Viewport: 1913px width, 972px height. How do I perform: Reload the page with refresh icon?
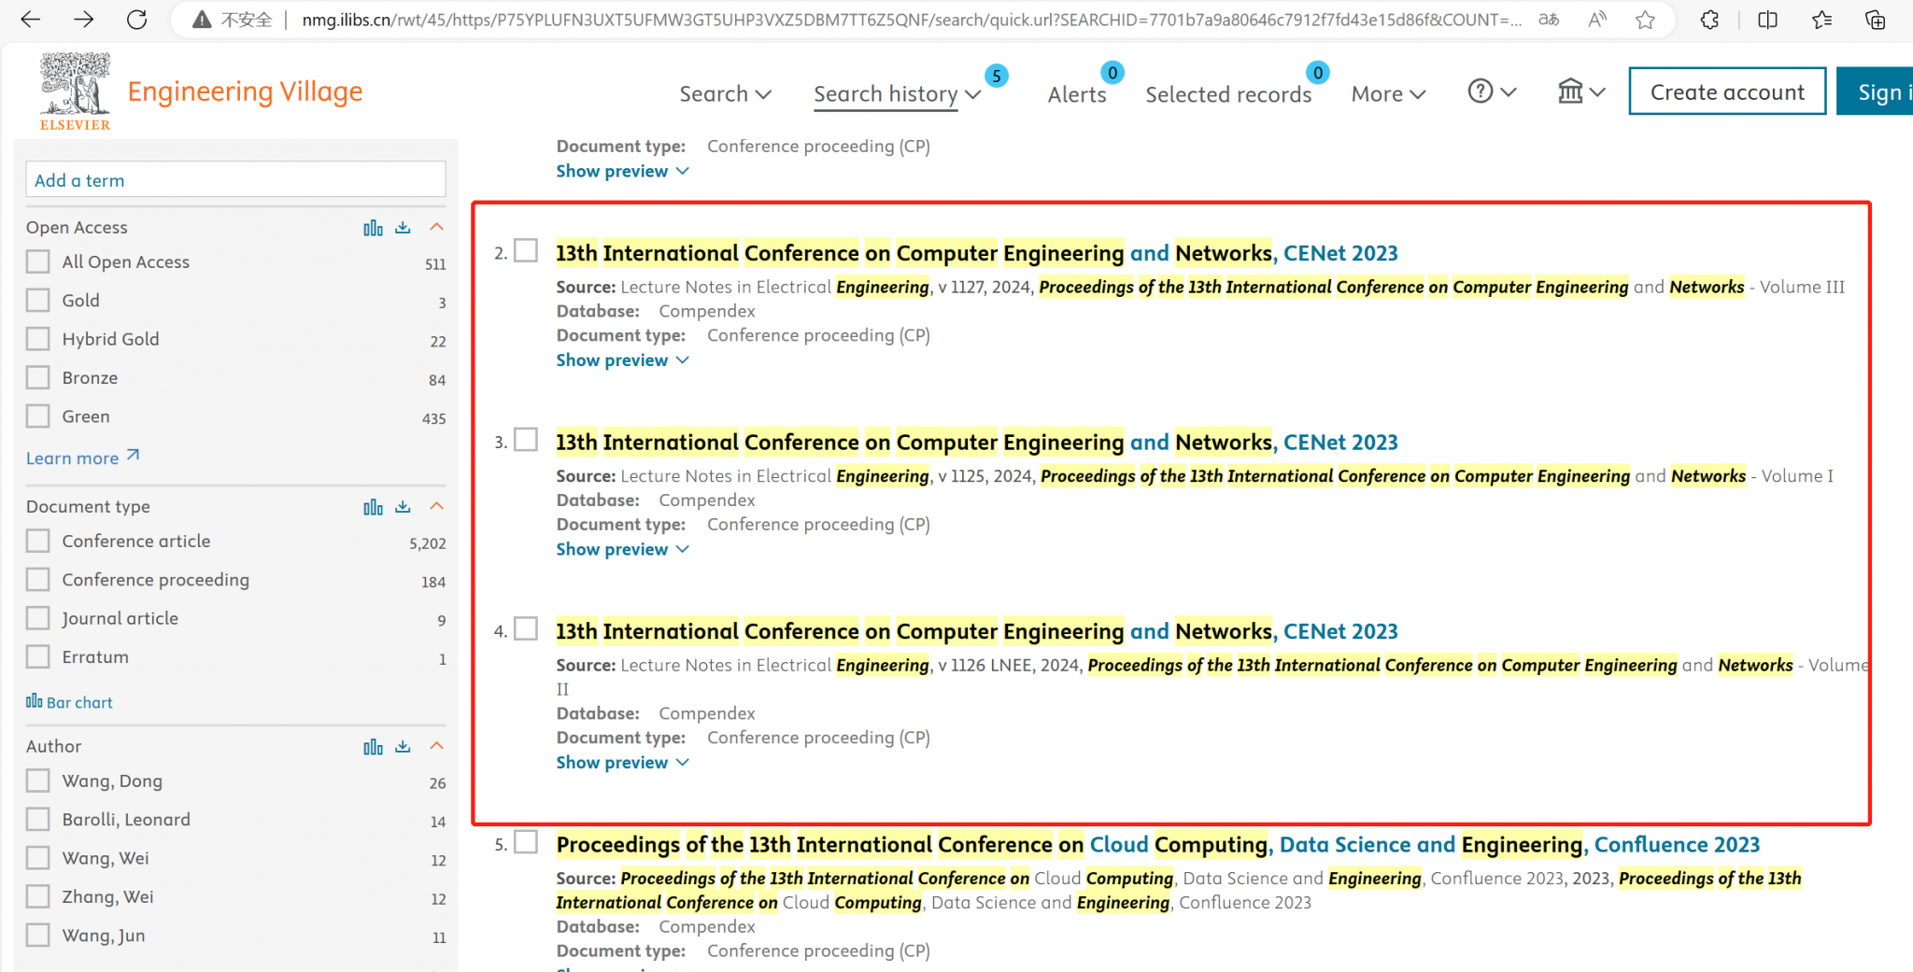pos(137,20)
